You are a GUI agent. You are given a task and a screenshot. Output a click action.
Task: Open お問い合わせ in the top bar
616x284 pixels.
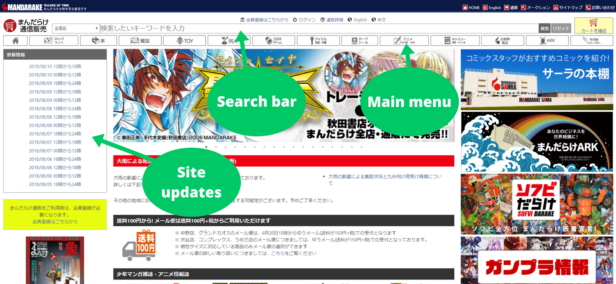click(600, 7)
